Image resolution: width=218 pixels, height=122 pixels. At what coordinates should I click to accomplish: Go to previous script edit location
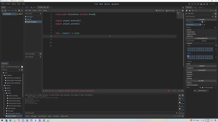coord(177,11)
